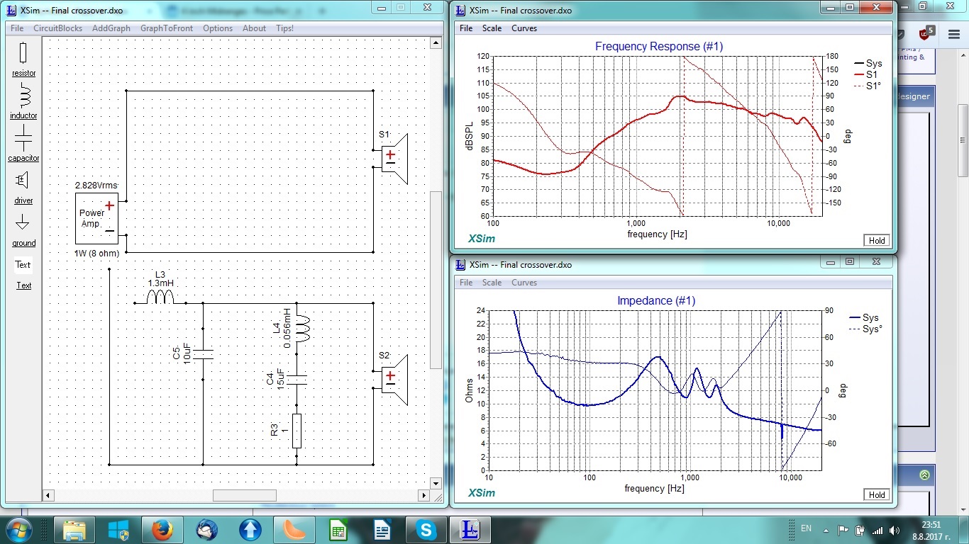The image size is (969, 544).
Task: Click the spreadsheet app taskbar icon
Action: point(338,530)
